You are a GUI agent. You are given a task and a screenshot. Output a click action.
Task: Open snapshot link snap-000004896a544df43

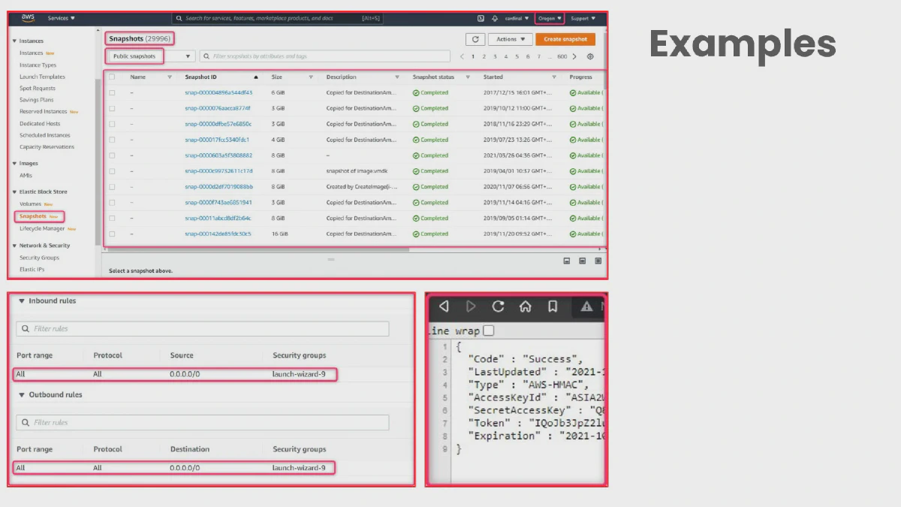[x=218, y=93]
